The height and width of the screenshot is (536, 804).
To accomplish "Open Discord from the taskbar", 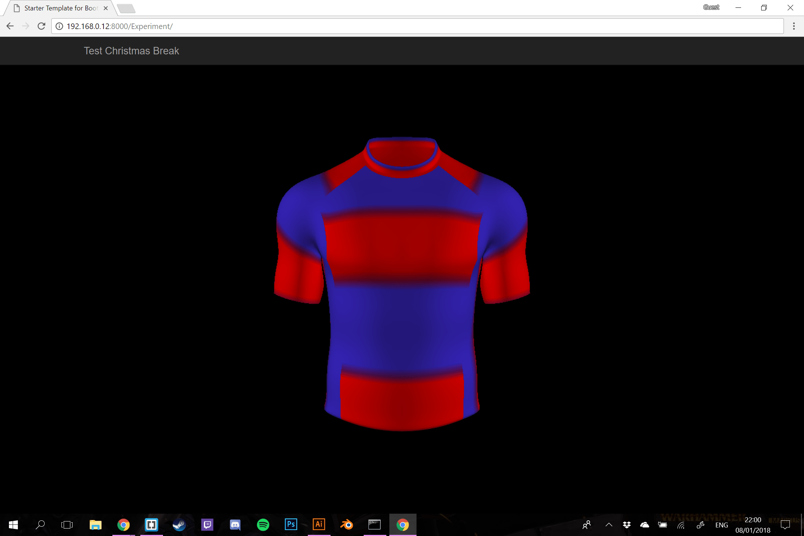I will pyautogui.click(x=235, y=525).
